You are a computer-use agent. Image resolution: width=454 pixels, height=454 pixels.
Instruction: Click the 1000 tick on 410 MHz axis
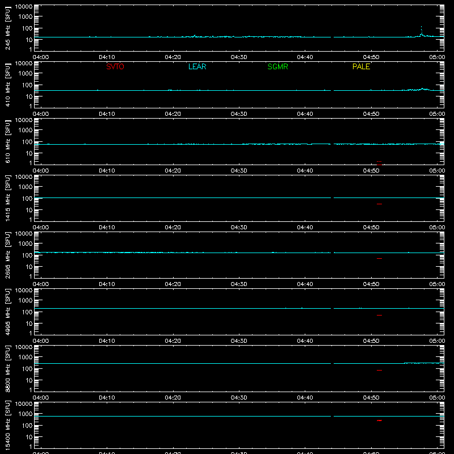[26, 74]
